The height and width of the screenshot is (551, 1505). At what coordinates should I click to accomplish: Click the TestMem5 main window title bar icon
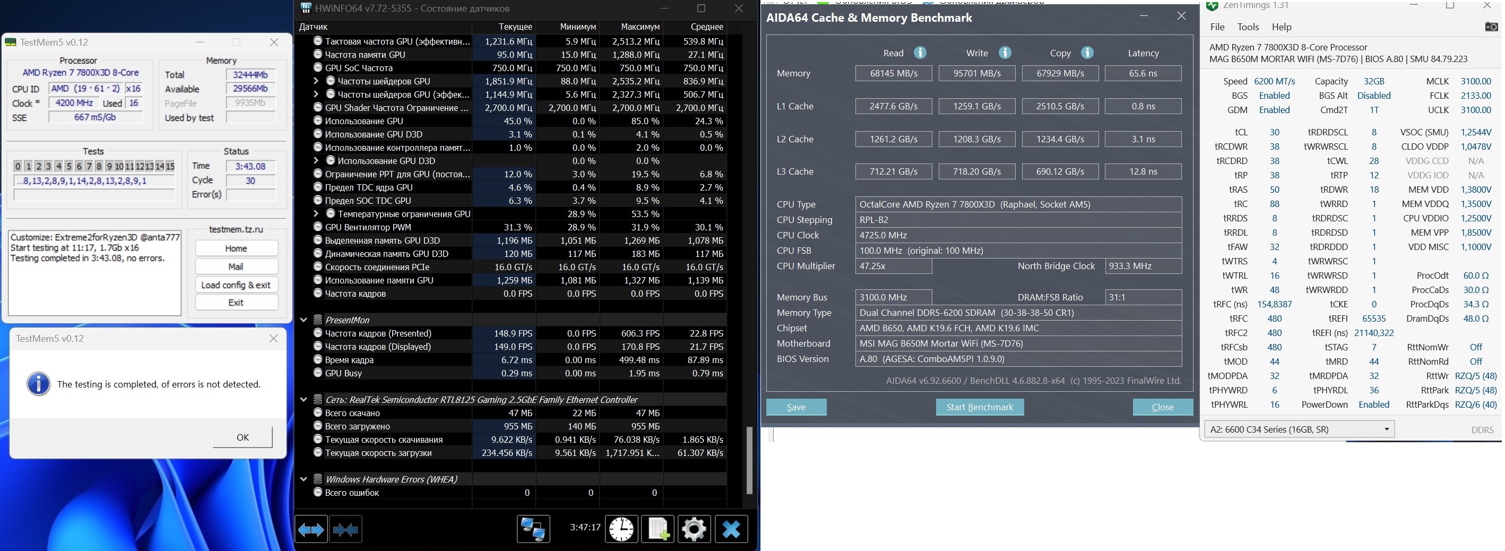(11, 42)
